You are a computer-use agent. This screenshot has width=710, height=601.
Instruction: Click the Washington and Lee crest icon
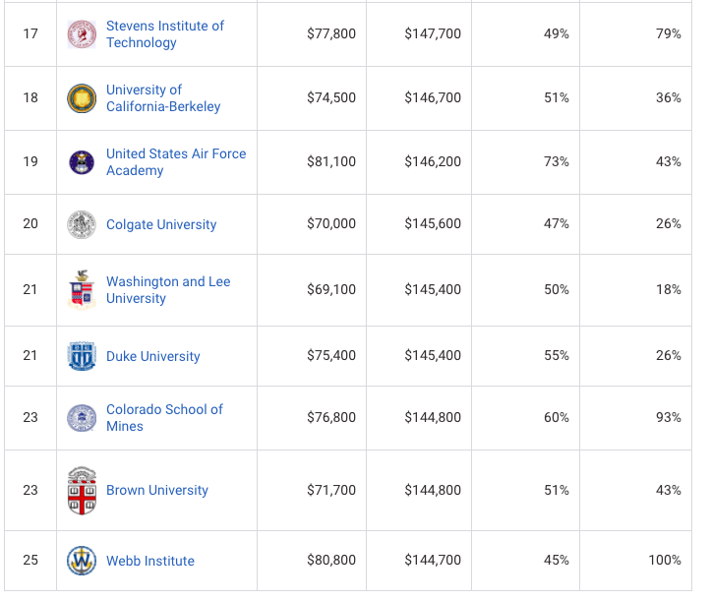tap(82, 290)
